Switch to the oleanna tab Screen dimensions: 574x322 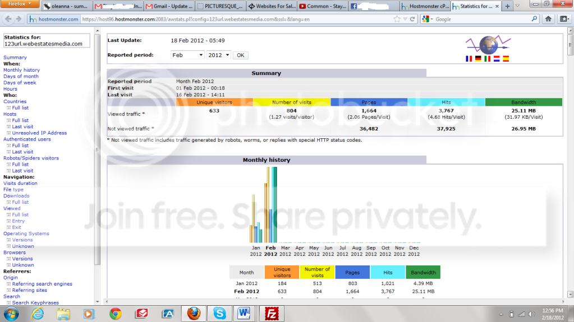(x=66, y=6)
